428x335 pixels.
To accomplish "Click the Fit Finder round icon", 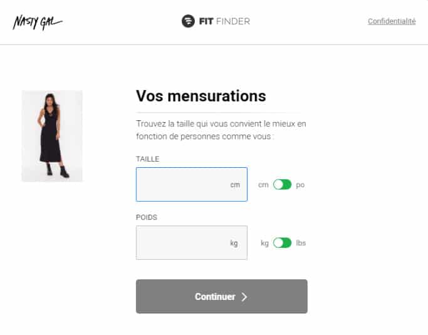I will pyautogui.click(x=188, y=22).
